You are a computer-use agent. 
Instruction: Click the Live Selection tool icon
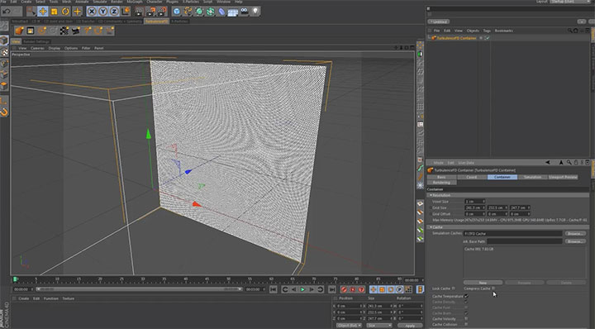tap(31, 12)
